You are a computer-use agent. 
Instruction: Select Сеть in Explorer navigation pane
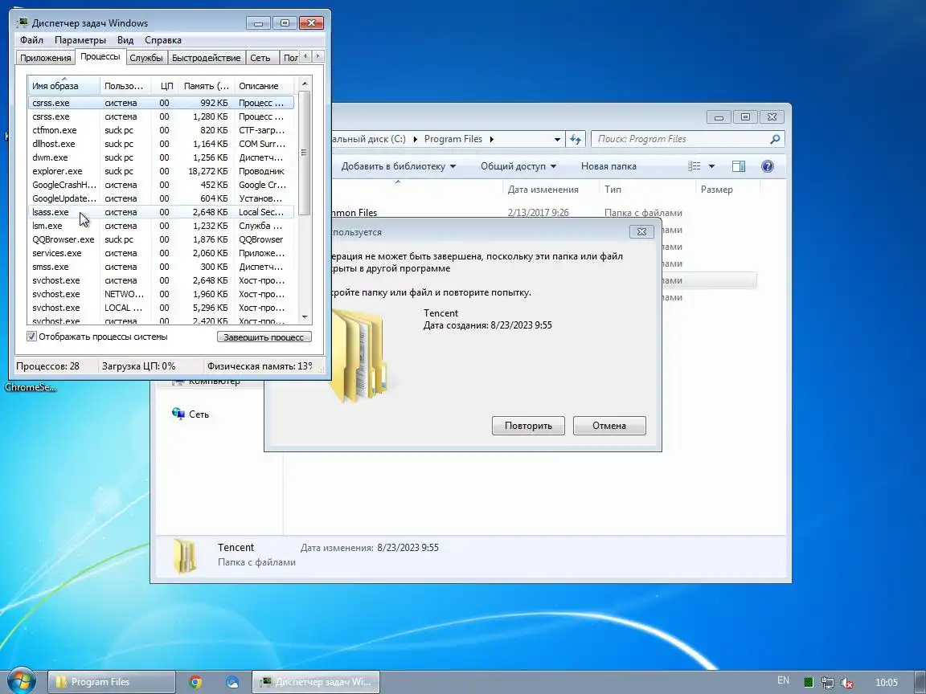point(191,414)
